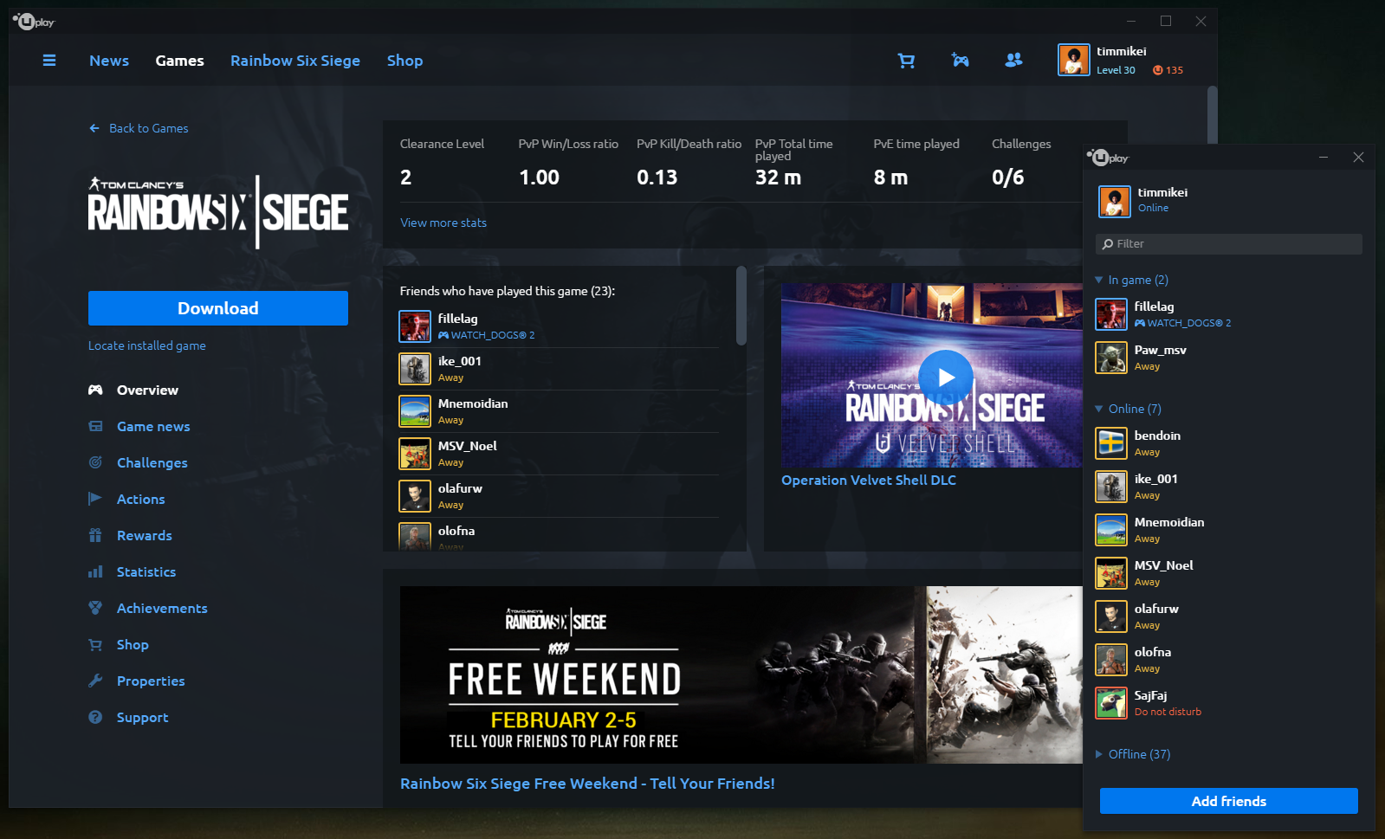Viewport: 1385px width, 839px height.
Task: Open the Free Weekend banner image
Action: tap(741, 674)
